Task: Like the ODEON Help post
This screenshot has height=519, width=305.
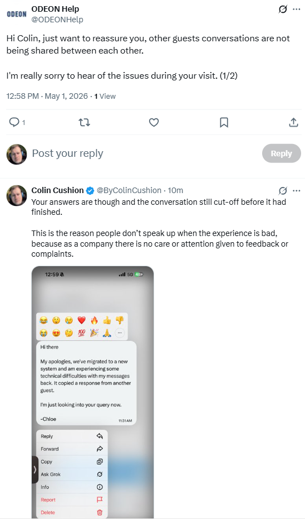Action: (x=154, y=122)
